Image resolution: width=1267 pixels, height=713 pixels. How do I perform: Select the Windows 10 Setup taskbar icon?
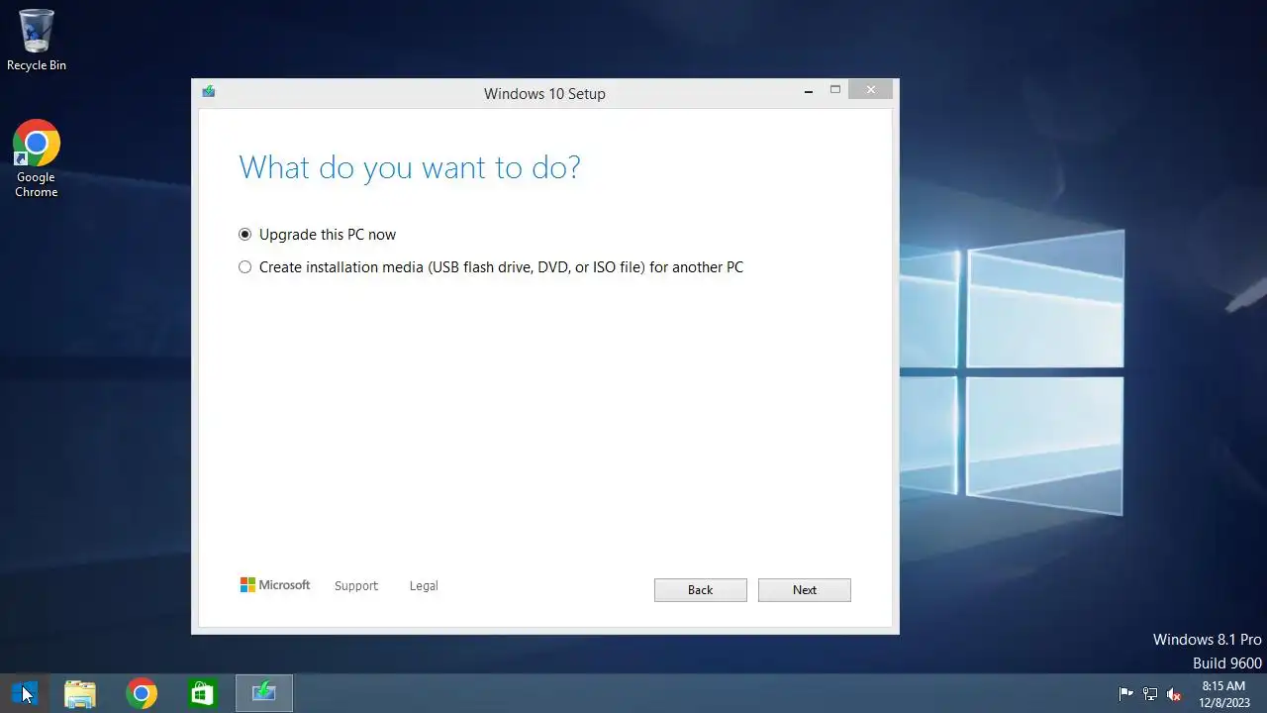pos(263,693)
